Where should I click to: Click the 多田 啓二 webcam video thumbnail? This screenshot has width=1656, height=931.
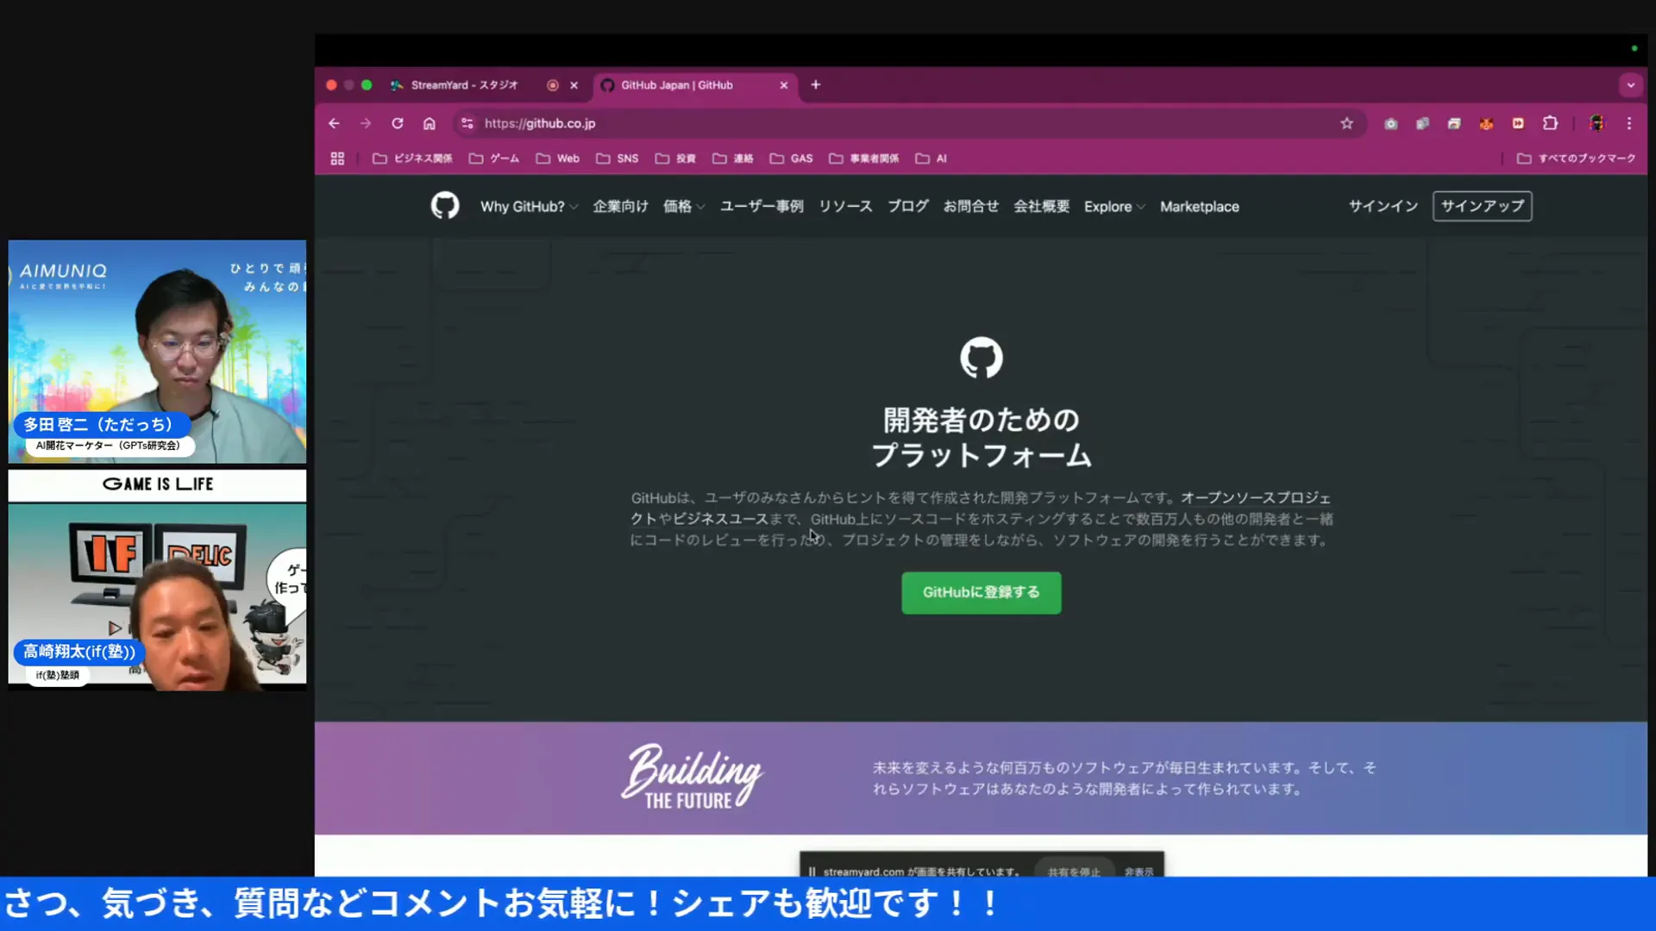pyautogui.click(x=157, y=352)
